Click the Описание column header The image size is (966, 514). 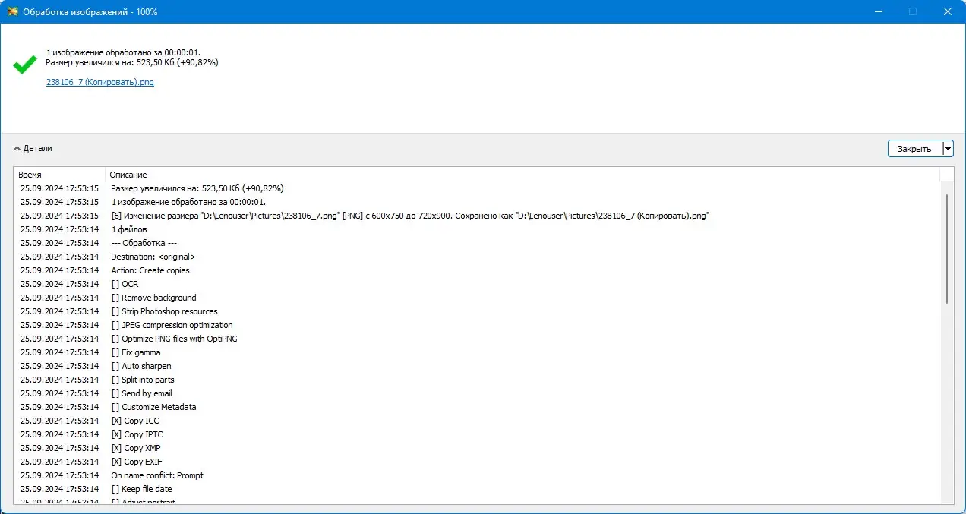pyautogui.click(x=522, y=175)
